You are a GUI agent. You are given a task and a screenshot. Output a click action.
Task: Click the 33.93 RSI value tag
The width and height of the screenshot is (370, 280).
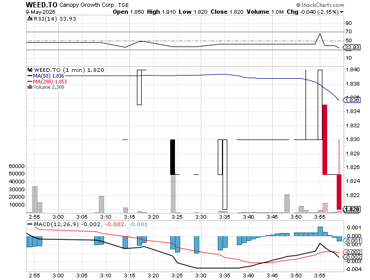click(352, 48)
